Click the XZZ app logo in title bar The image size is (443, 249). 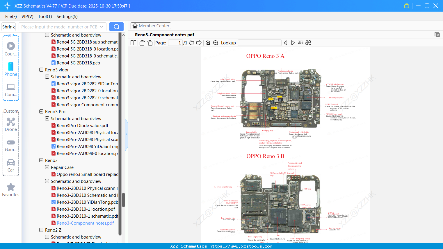pyautogui.click(x=7, y=6)
